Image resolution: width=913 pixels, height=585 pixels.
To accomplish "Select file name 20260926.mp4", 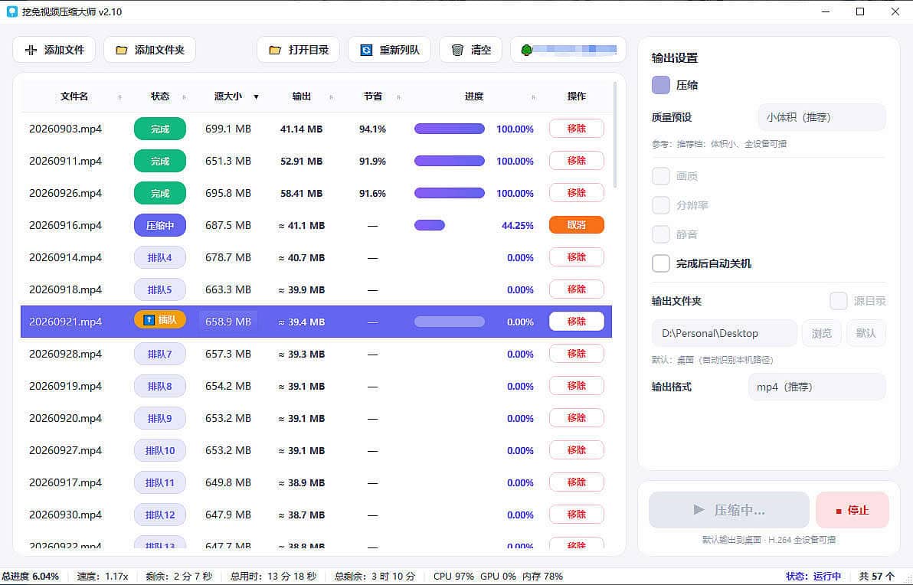I will (65, 193).
